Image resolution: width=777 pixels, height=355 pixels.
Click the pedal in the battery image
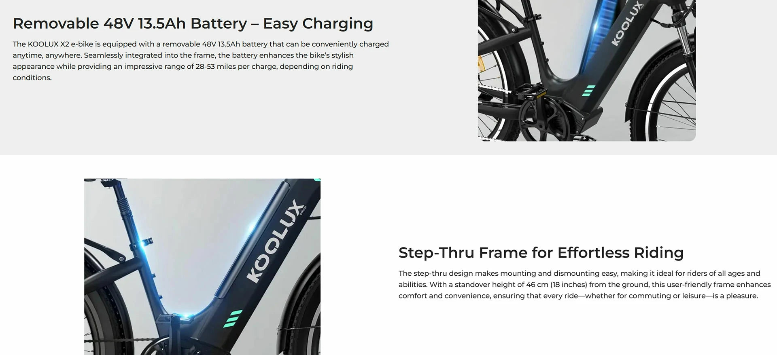coord(529,91)
